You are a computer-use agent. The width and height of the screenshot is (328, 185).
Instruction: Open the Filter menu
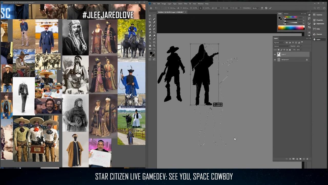click(186, 4)
